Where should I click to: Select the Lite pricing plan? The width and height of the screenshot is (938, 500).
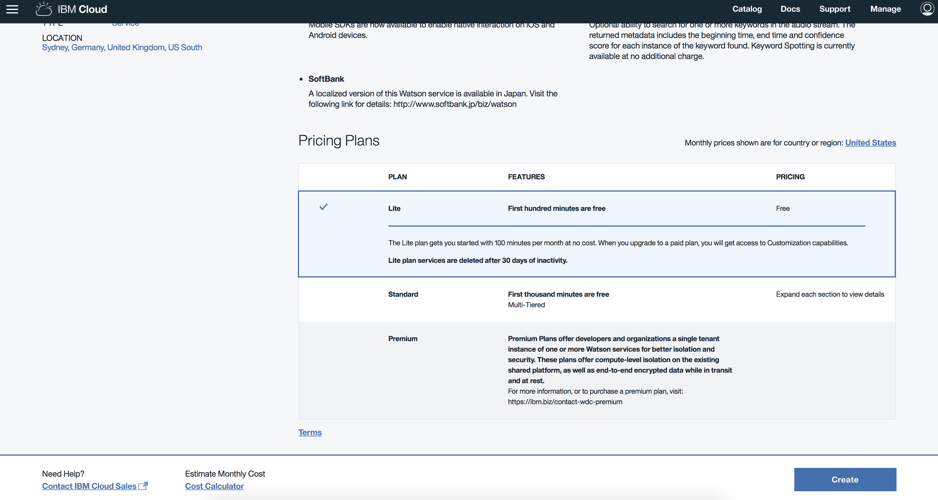394,208
